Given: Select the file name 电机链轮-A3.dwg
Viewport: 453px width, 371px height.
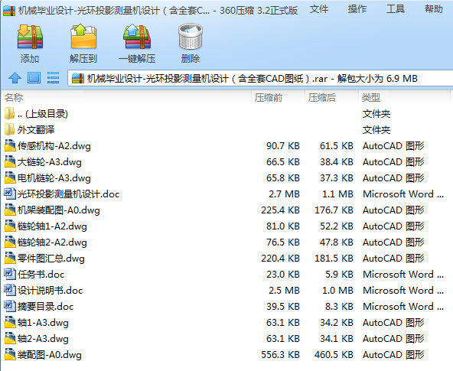Looking at the screenshot, I should 54,178.
